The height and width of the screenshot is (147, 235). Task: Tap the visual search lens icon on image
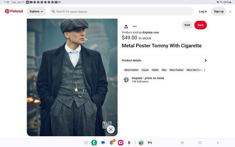pyautogui.click(x=111, y=129)
